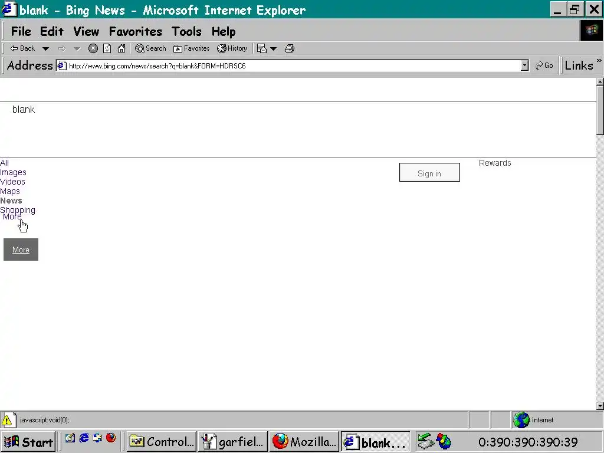Expand the Links toolbar chevron
604x453 pixels.
(599, 61)
